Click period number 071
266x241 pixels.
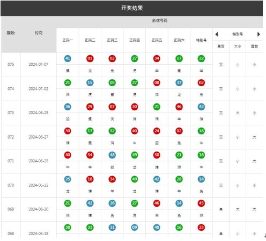pos(11,161)
